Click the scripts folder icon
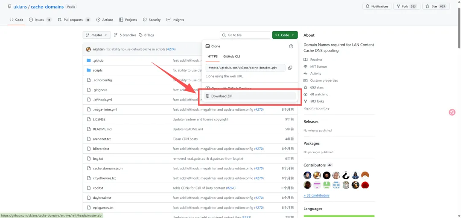 88,70
